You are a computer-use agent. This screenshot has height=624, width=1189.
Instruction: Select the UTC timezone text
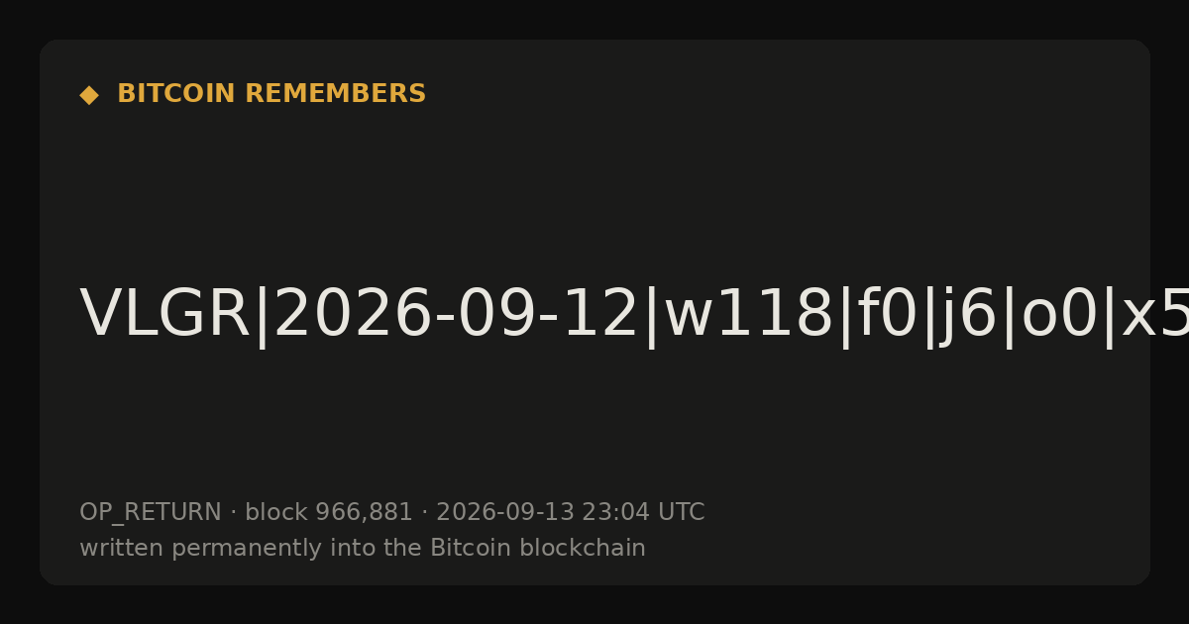coord(681,512)
